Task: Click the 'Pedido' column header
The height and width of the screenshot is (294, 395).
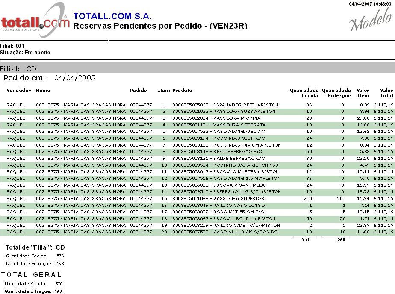Action: (x=139, y=90)
